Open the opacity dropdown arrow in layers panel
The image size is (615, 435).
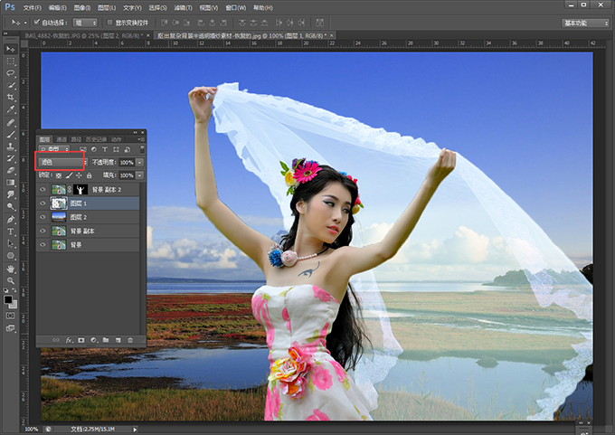139,162
